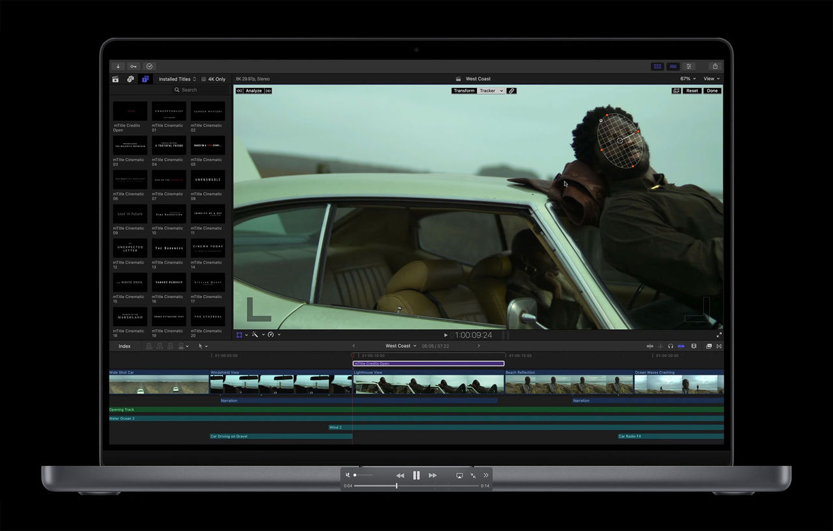Click connect clip edit button
This screenshot has width=833, height=531.
(149, 346)
